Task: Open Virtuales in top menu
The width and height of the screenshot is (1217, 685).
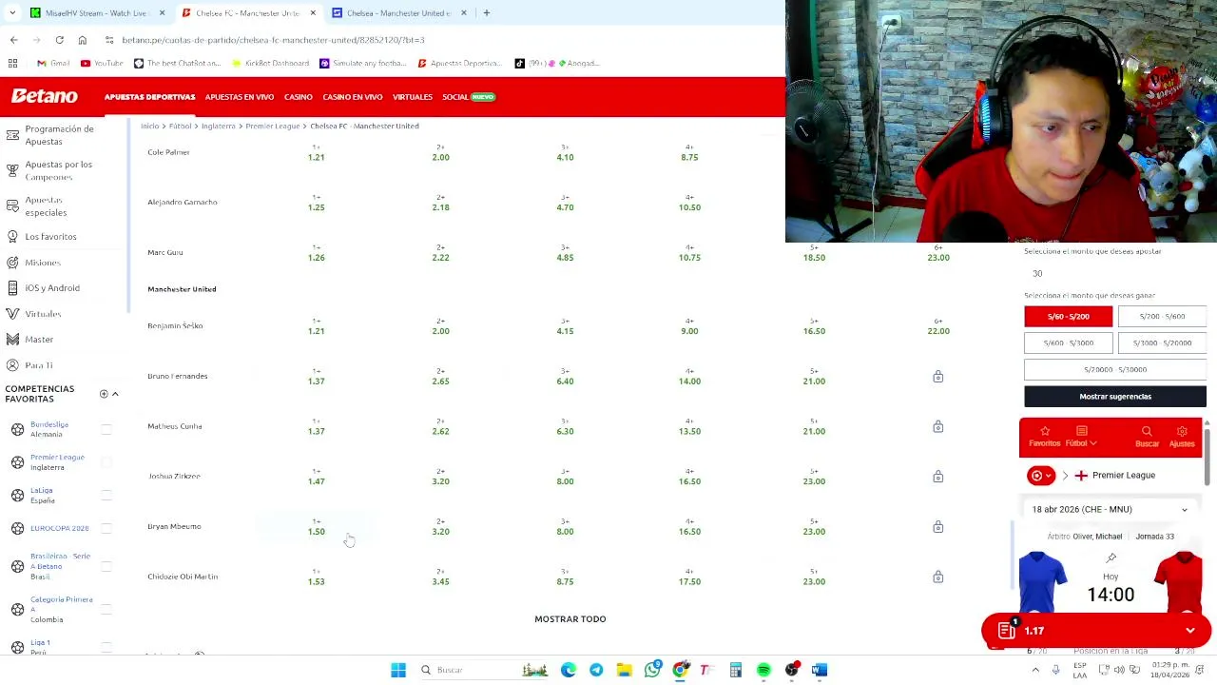Action: pos(413,97)
